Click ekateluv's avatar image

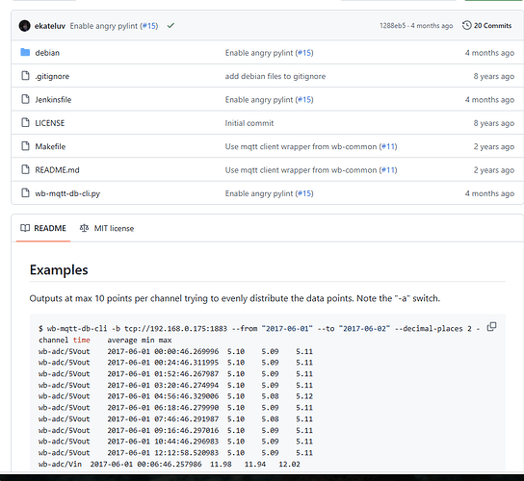tap(25, 26)
